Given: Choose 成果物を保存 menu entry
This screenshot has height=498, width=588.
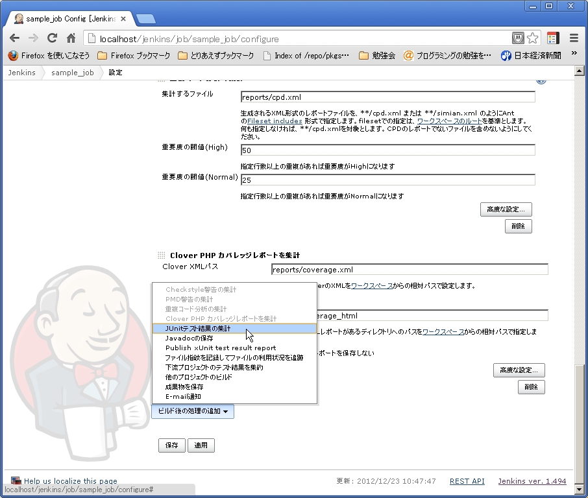Looking at the screenshot, I should pos(234,387).
